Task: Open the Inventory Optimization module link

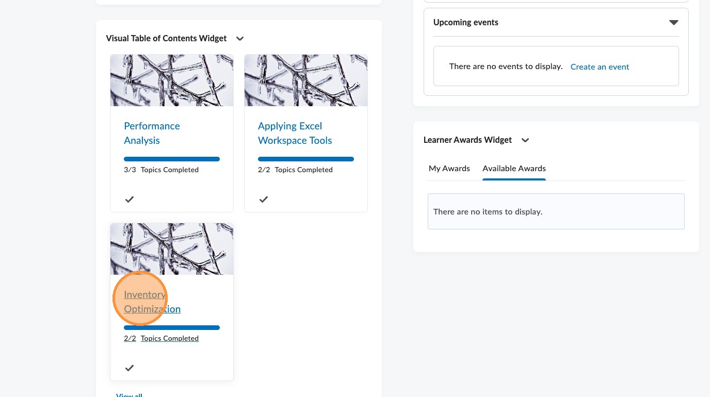Action: pos(152,302)
